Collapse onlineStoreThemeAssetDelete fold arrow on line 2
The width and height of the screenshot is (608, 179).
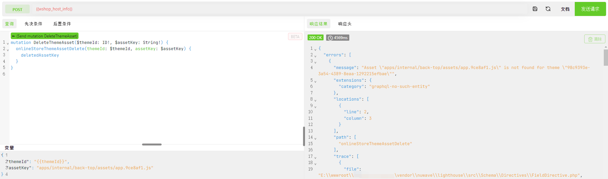[x=8, y=50]
